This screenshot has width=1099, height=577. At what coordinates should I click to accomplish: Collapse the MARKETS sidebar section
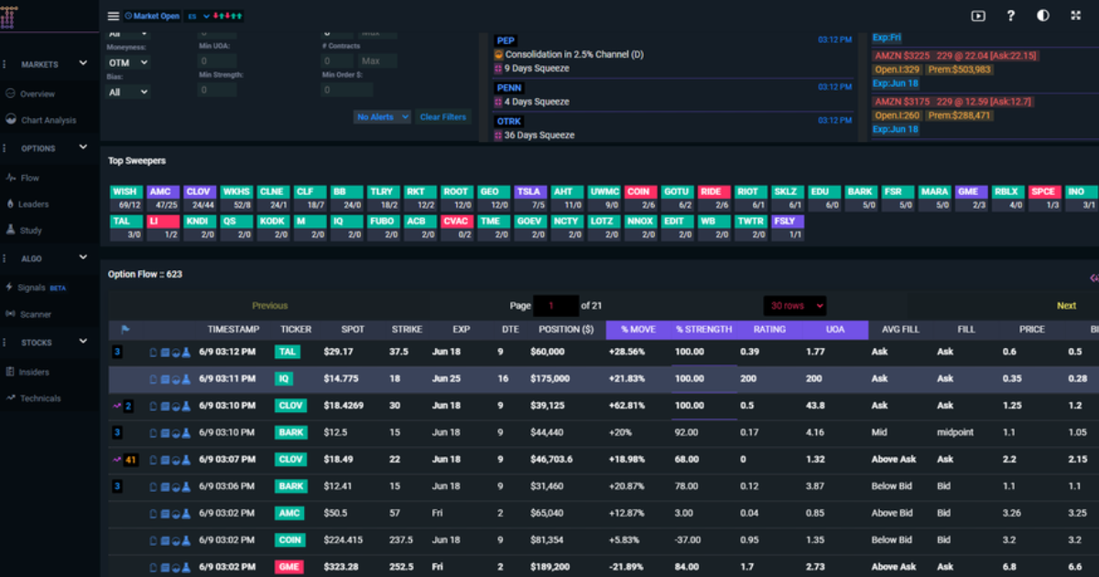pos(83,64)
